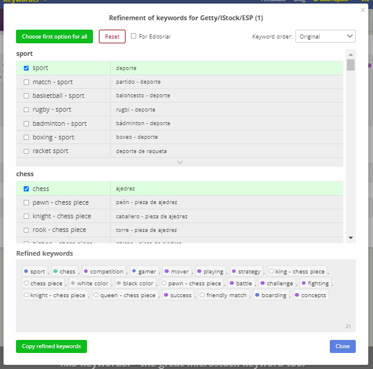Image resolution: width=373 pixels, height=369 pixels.
Task: Click the baloncesto - deporte translation
Action: pyautogui.click(x=143, y=96)
